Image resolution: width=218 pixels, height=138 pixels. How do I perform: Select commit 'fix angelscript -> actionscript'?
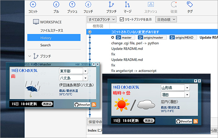(134, 71)
